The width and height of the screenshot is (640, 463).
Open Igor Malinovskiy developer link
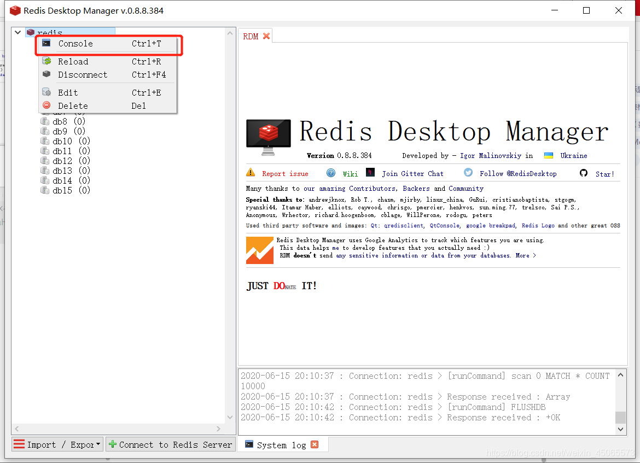491,156
